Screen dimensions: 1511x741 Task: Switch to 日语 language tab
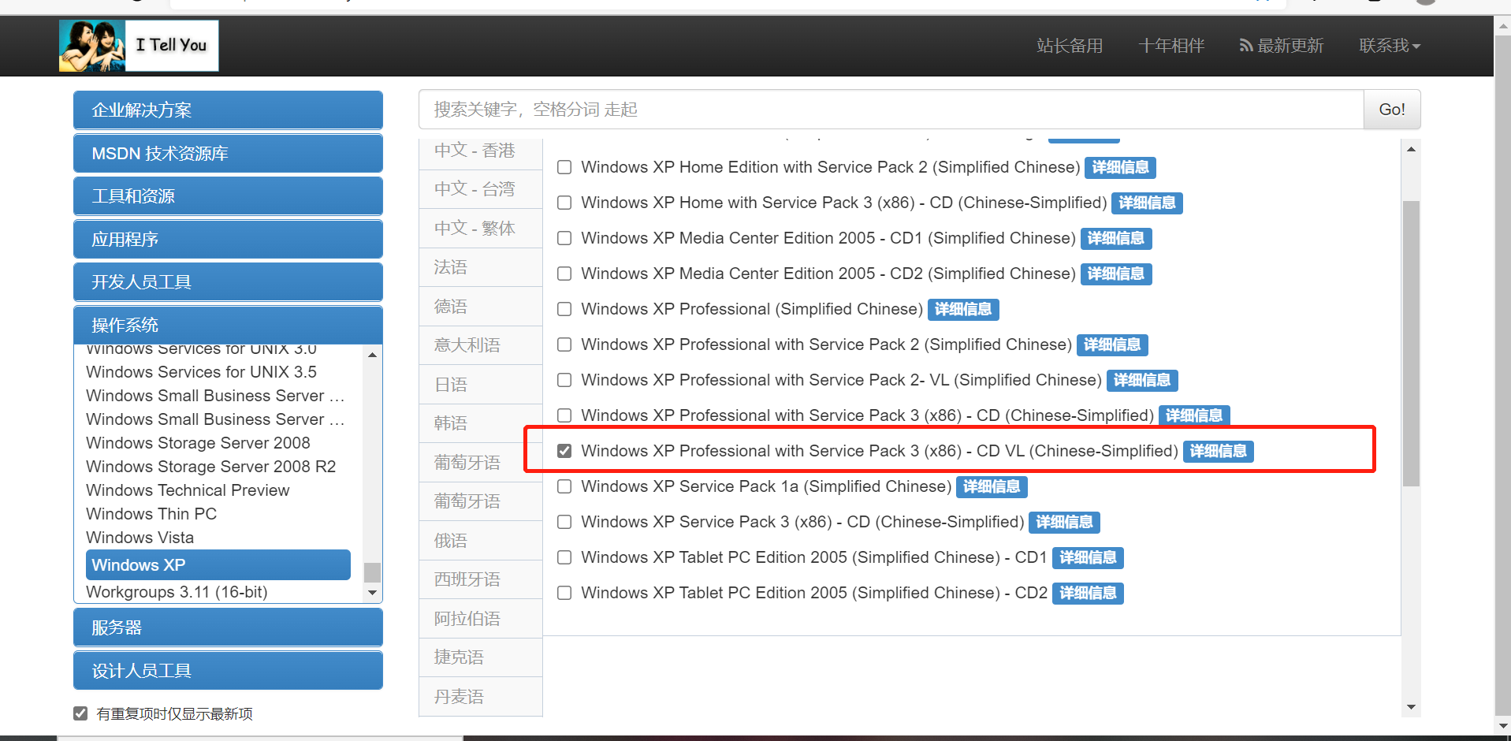point(481,385)
